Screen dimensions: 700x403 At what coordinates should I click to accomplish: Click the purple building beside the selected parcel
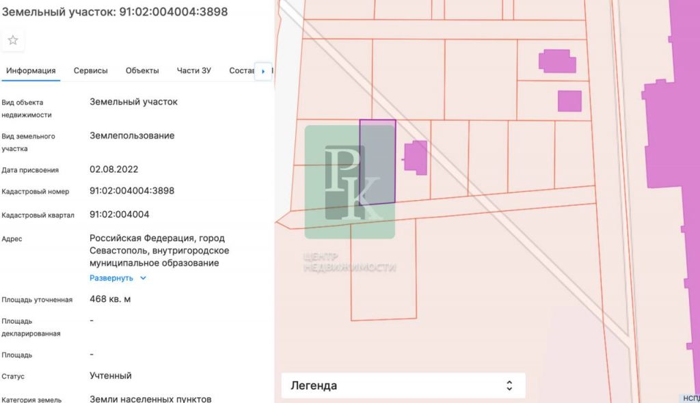click(x=416, y=158)
